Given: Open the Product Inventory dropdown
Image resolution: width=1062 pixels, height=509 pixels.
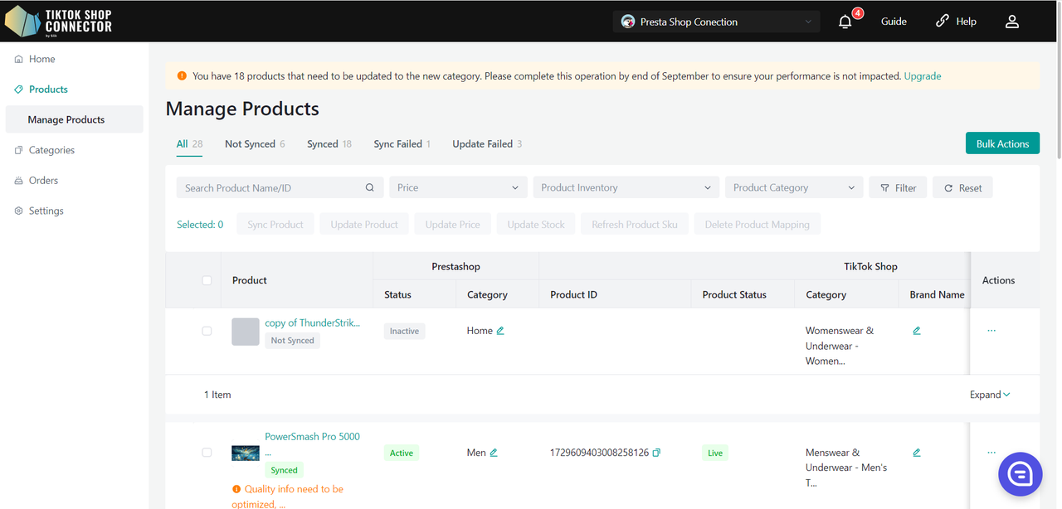Looking at the screenshot, I should tap(626, 187).
